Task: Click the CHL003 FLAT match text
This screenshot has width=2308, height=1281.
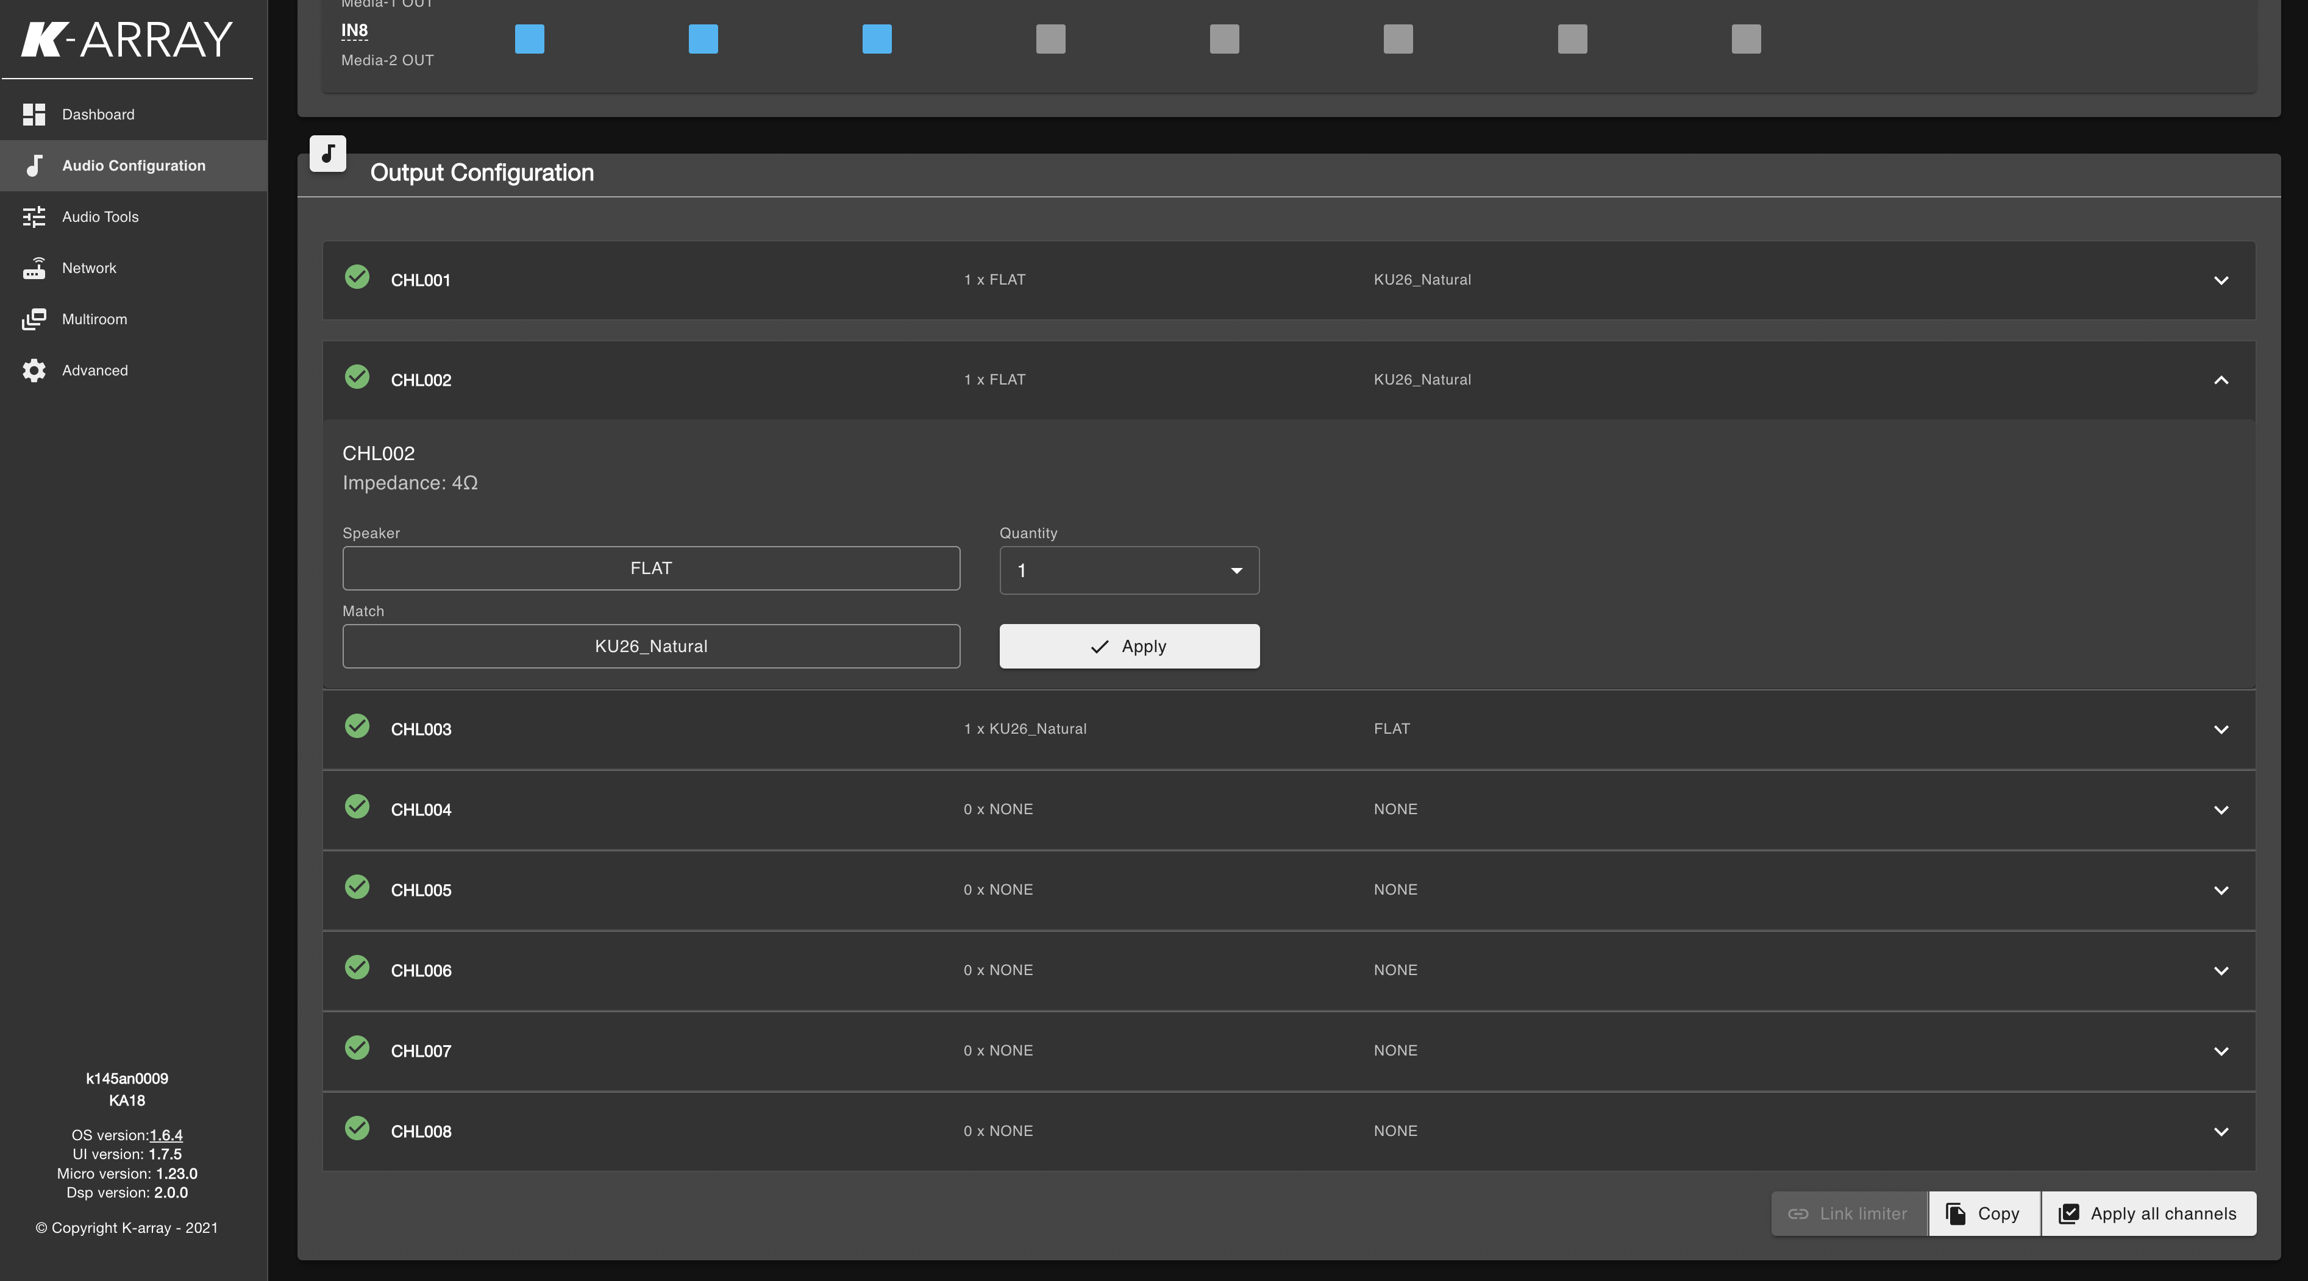Action: (1391, 729)
